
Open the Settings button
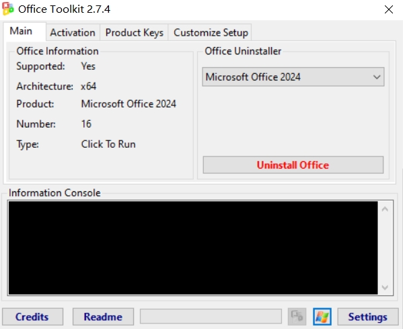368,317
